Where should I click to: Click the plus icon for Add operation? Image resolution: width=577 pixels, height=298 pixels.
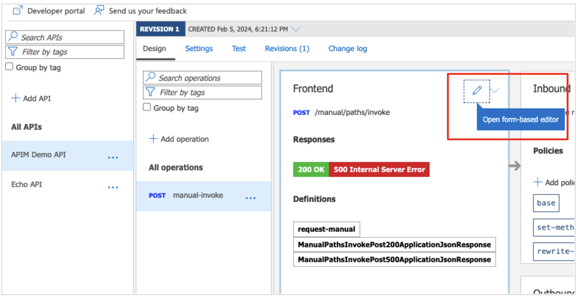click(x=153, y=139)
